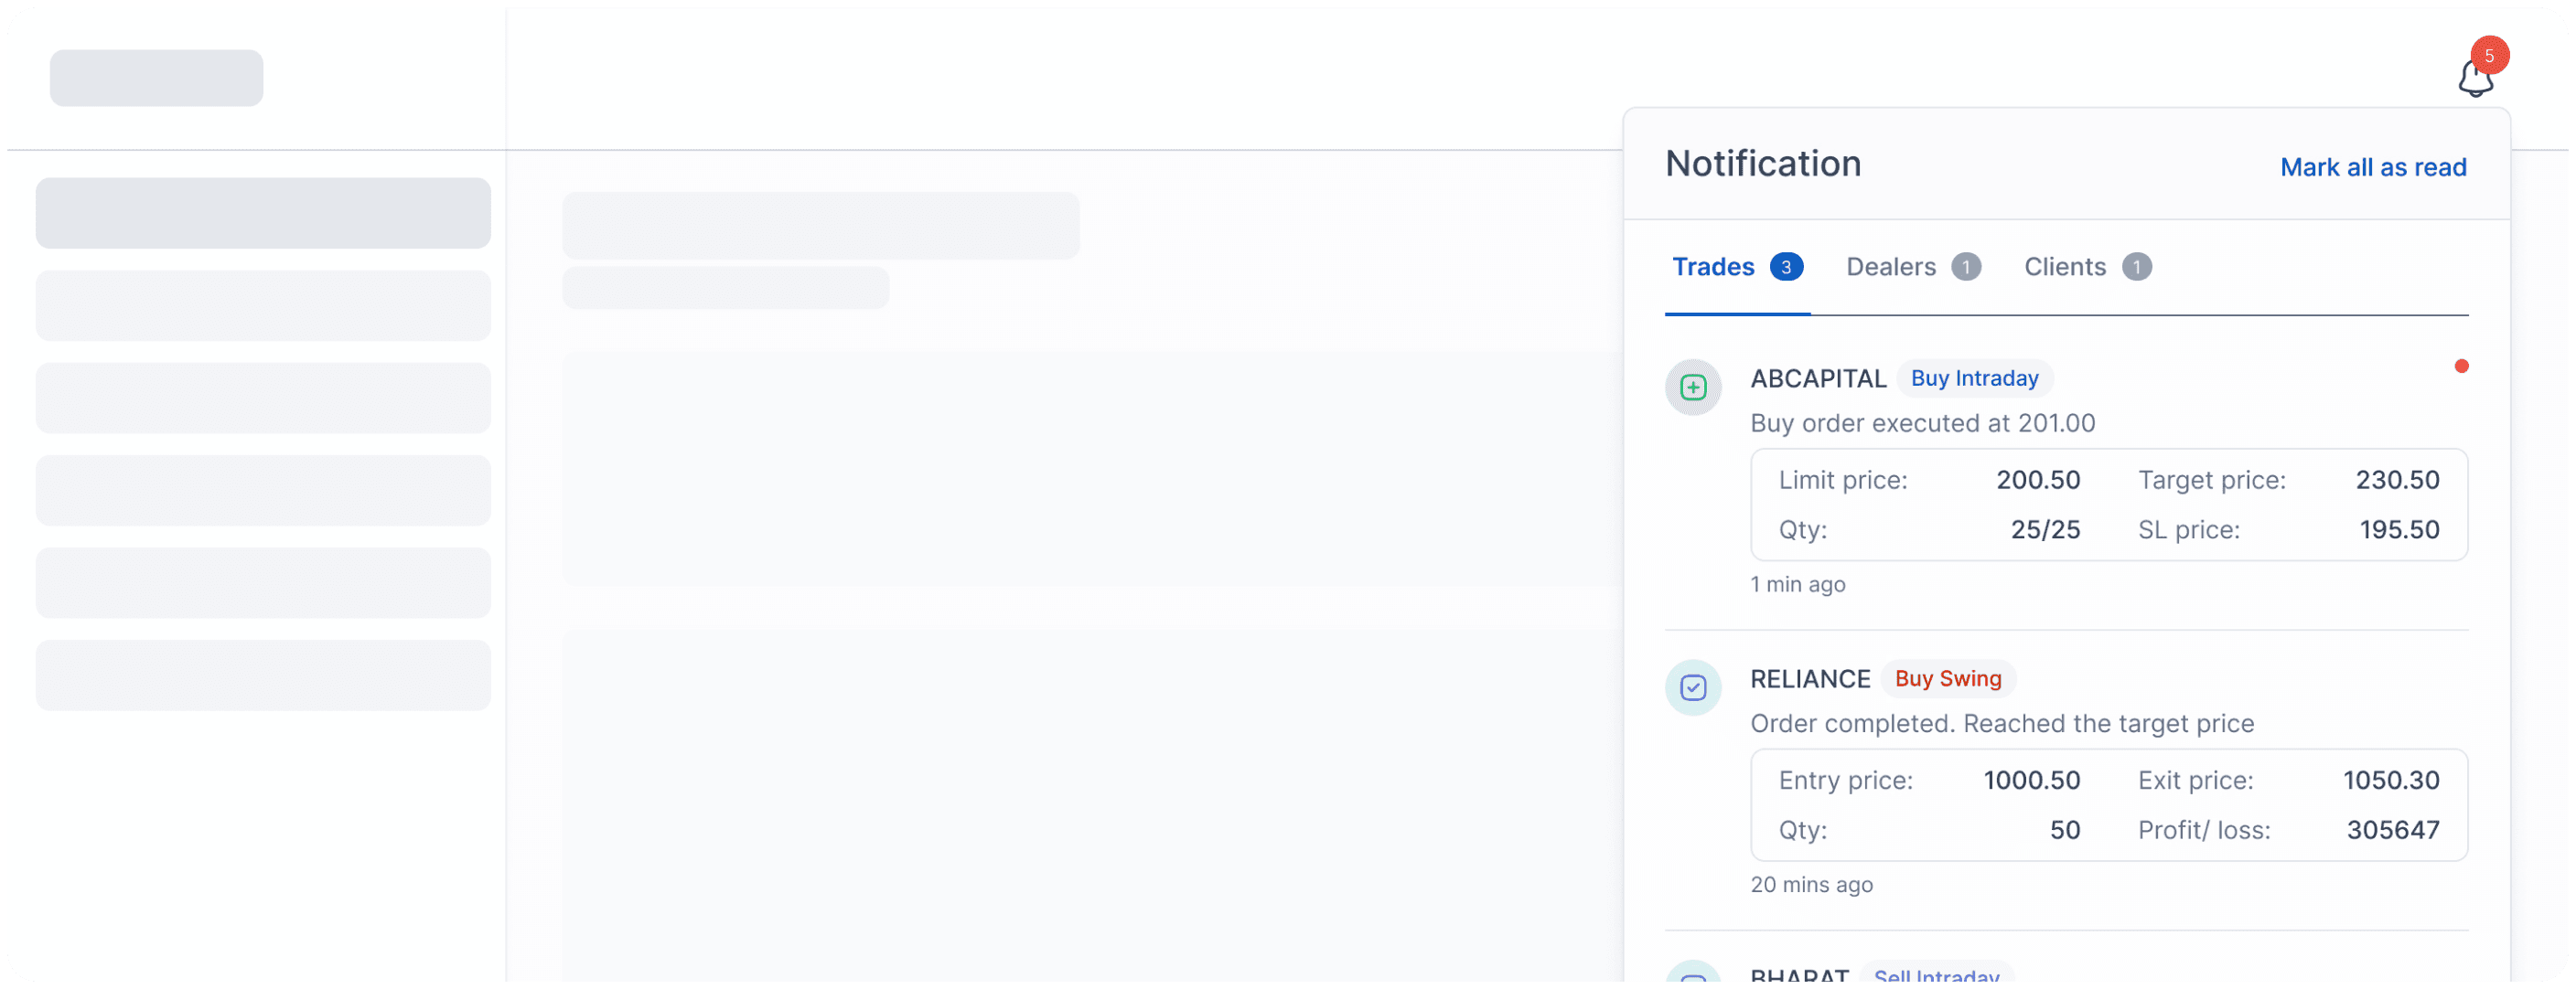
Task: Click the red badge showing 5 notifications
Action: pos(2488,56)
